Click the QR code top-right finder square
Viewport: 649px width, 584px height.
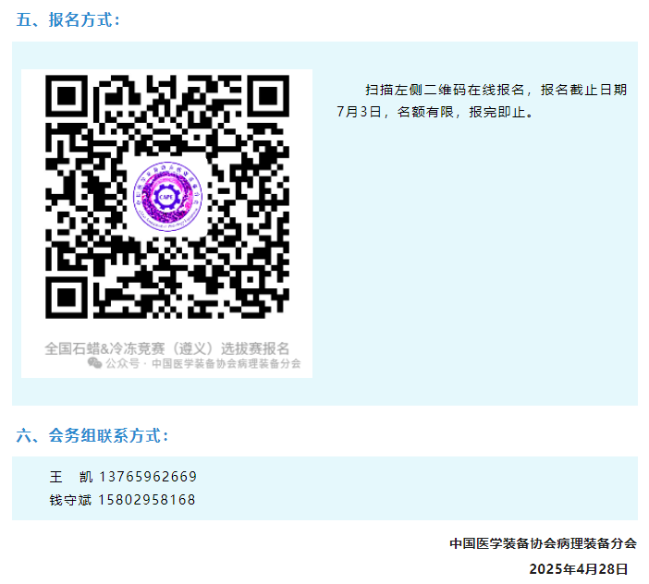point(268,96)
